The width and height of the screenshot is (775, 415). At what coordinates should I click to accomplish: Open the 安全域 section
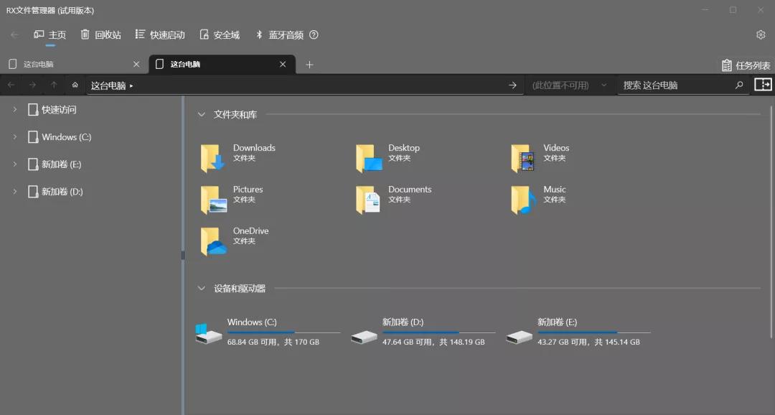click(220, 34)
